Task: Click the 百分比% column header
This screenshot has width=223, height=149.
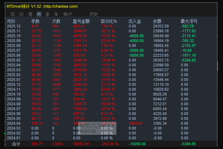Action: coord(109,21)
